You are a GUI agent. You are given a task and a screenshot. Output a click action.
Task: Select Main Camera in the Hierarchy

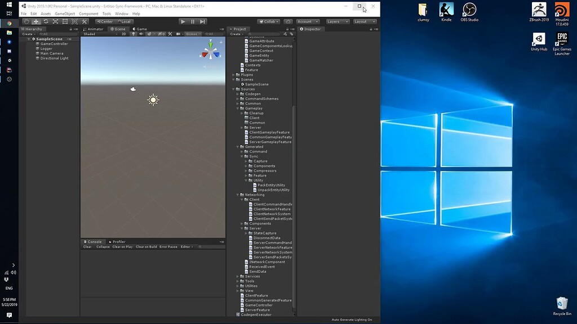tap(53, 53)
